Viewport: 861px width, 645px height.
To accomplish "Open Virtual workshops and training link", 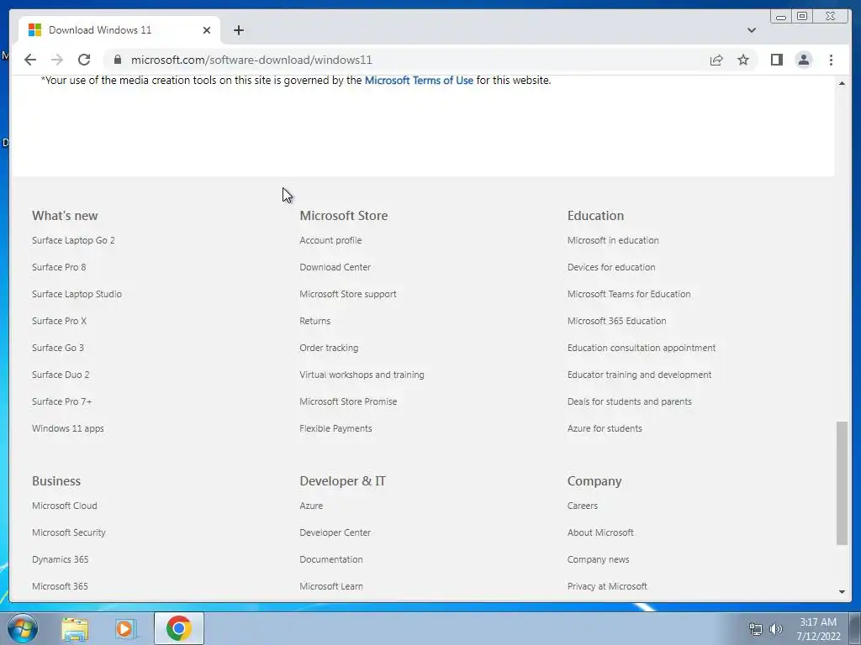I will point(362,375).
